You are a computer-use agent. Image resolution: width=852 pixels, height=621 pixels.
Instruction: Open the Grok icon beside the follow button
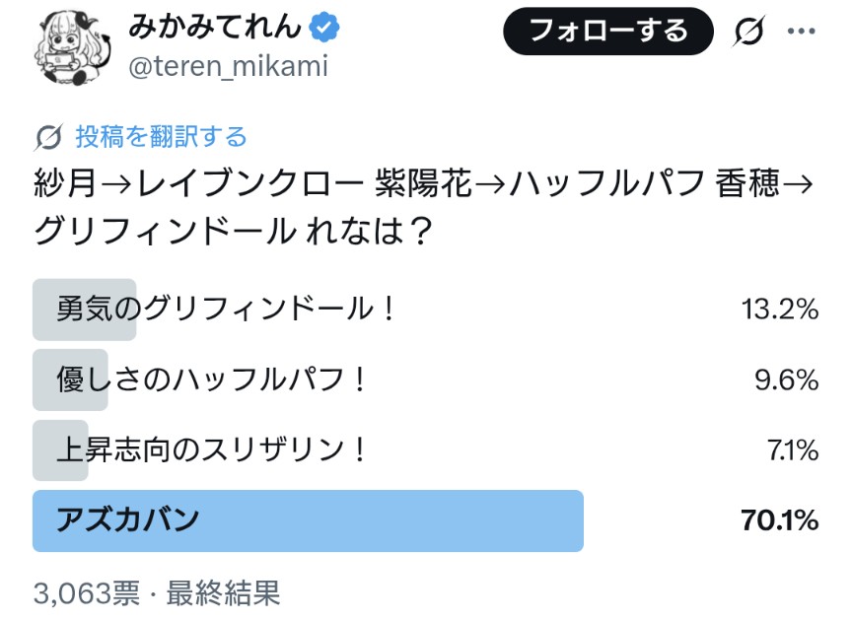(x=750, y=33)
